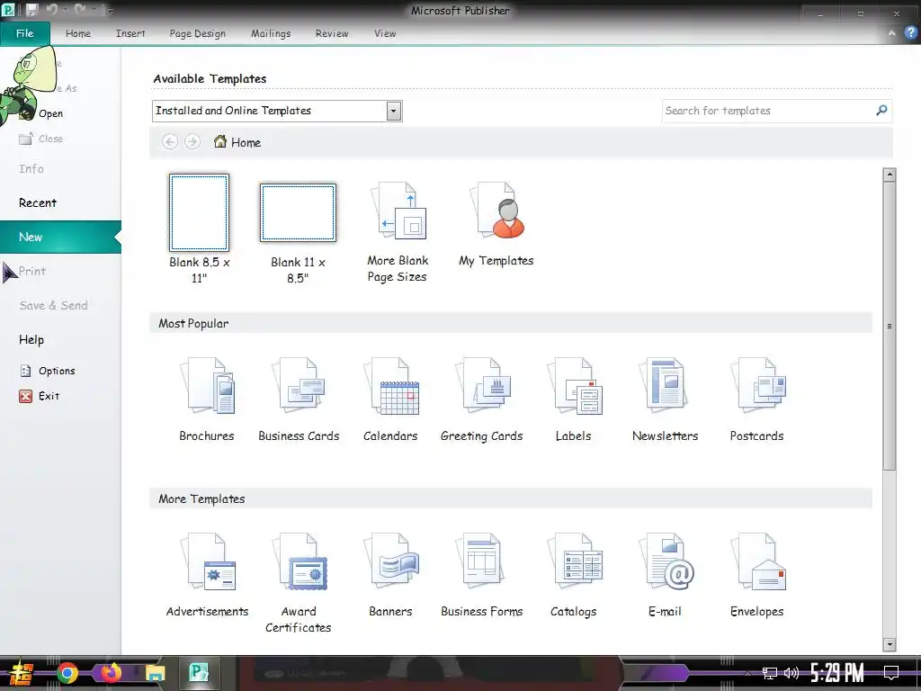
Task: Select New in the backstage menu
Action: (58, 237)
